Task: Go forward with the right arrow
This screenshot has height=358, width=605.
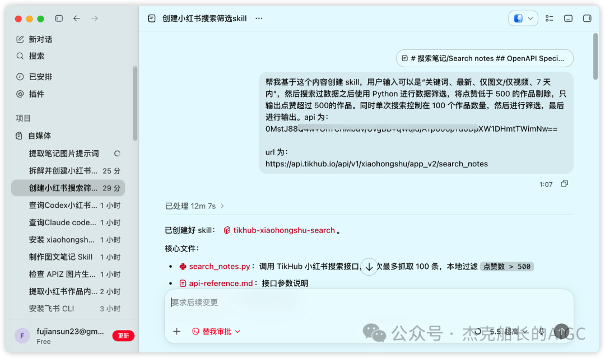Action: coord(95,18)
